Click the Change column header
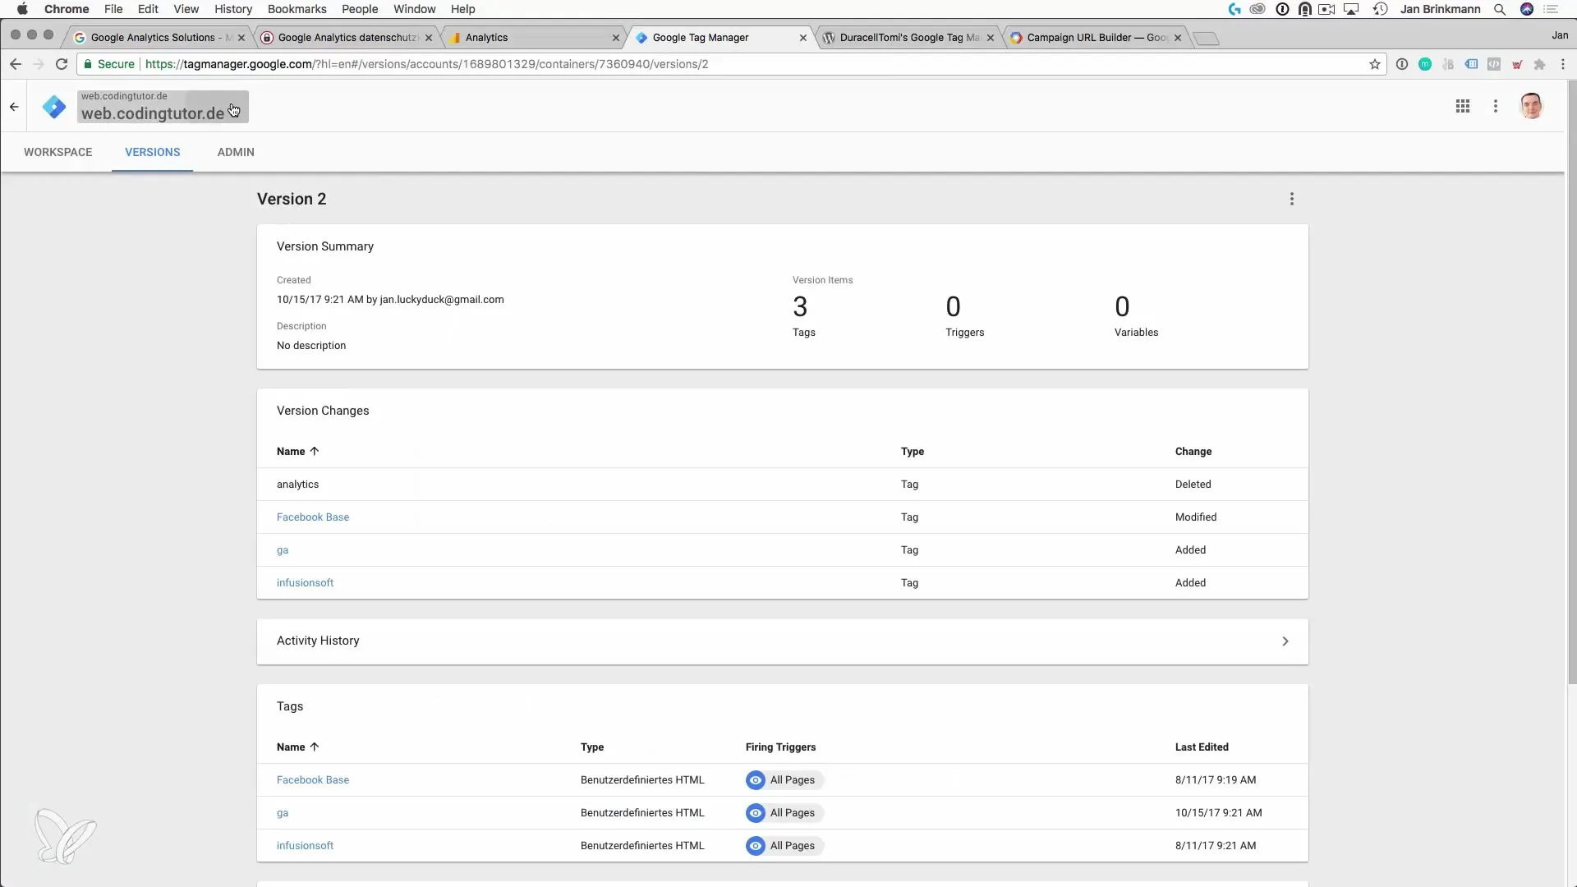 coord(1193,452)
